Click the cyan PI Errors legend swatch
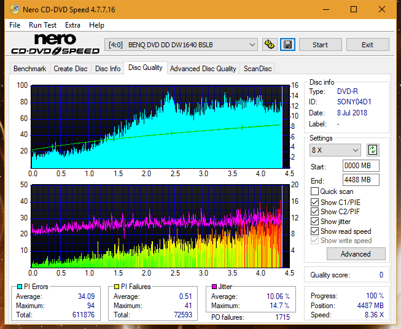Viewport: 401px width, 329px height. [20, 287]
